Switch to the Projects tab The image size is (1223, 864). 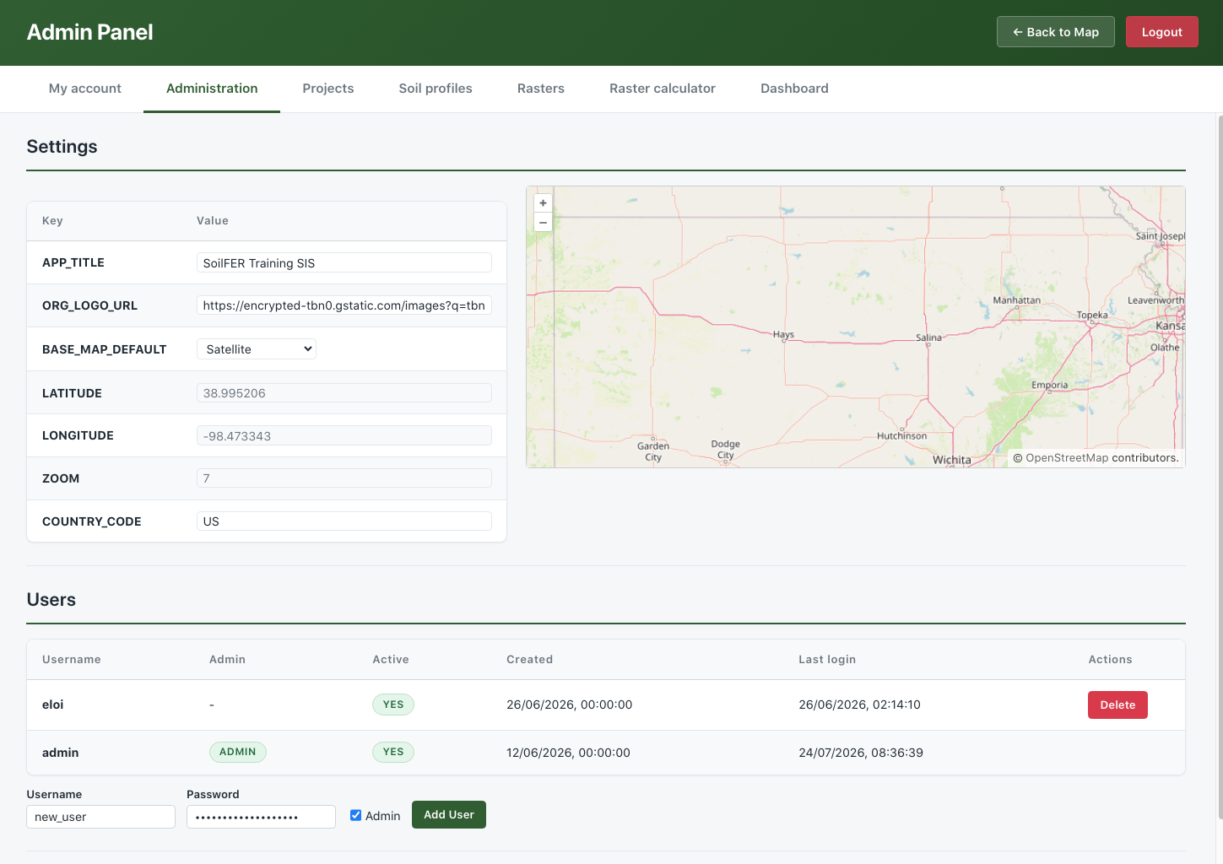(328, 89)
